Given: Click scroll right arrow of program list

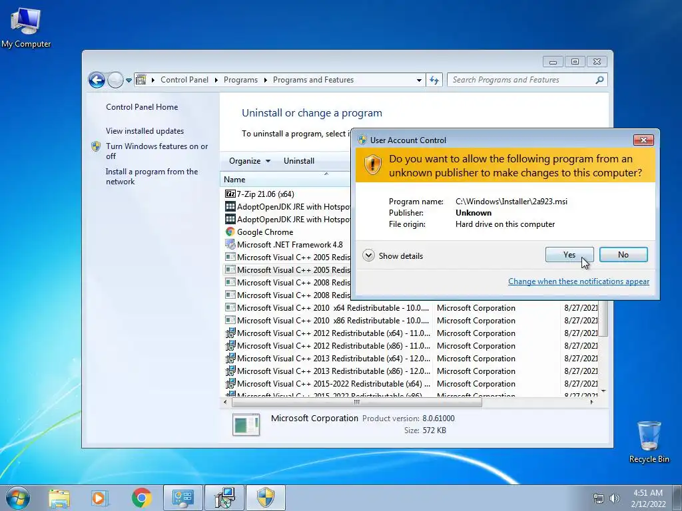Looking at the screenshot, I should pos(591,403).
